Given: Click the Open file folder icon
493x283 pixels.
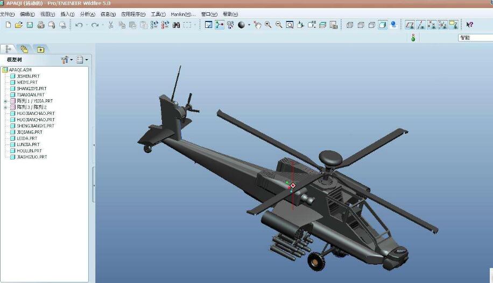Looking at the screenshot, I should (x=18, y=25).
